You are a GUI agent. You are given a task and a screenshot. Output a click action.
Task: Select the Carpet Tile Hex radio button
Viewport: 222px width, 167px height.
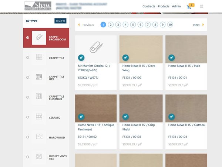[x=28, y=78]
